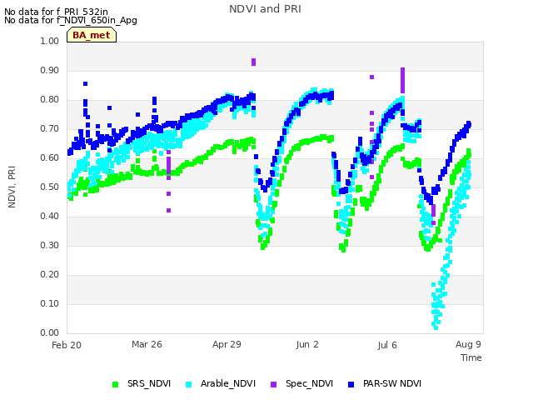Click the Mar 26 x-axis tick
The height and width of the screenshot is (400, 533).
[147, 344]
